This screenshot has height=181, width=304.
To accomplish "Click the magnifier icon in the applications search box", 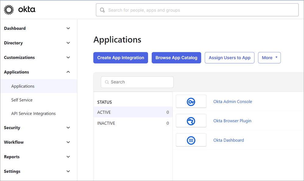I will tap(107, 82).
